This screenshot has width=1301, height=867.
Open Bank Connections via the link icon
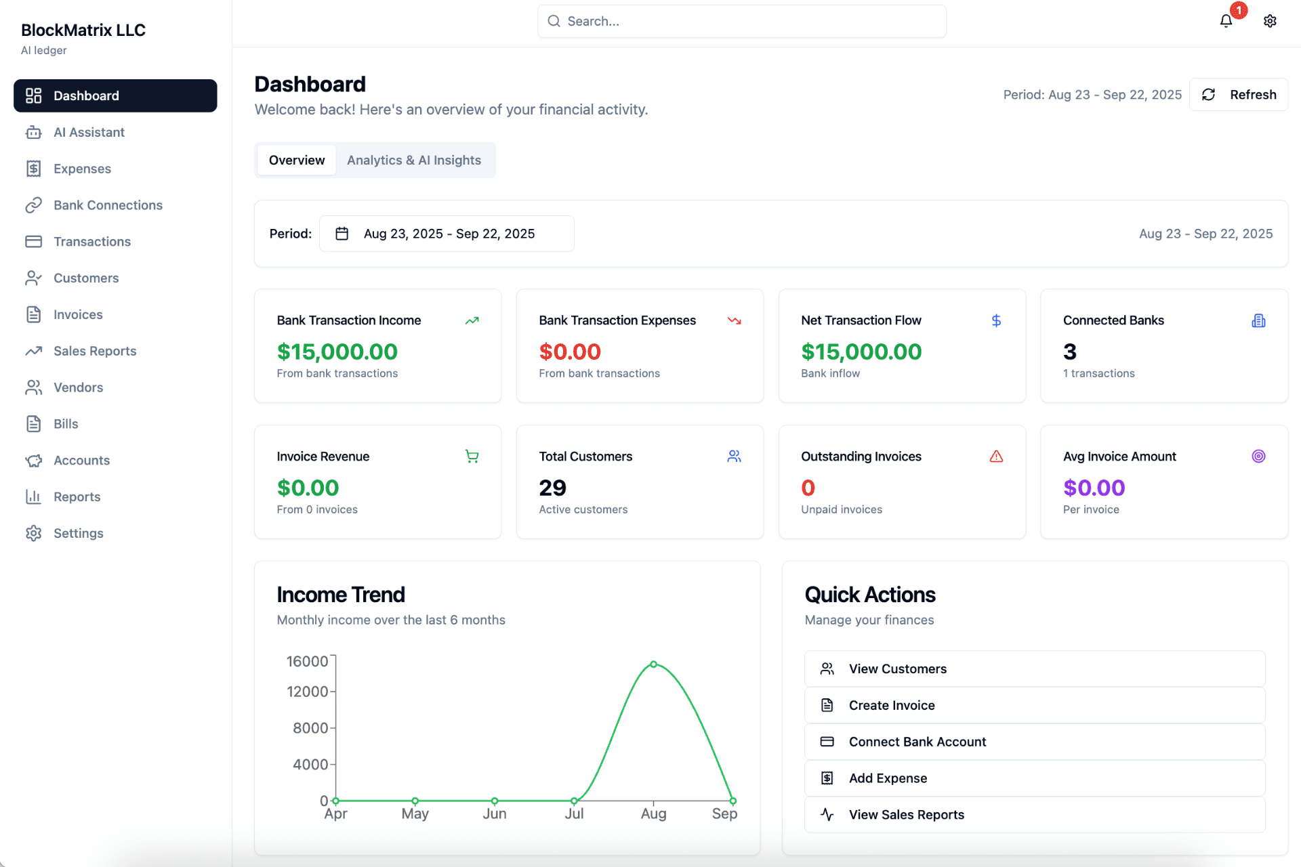(34, 205)
